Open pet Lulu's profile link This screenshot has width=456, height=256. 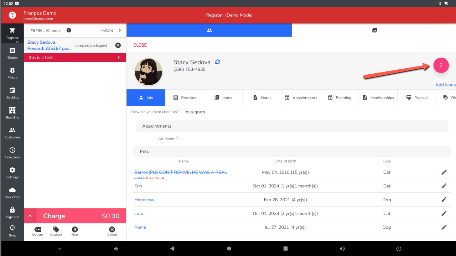pyautogui.click(x=139, y=213)
